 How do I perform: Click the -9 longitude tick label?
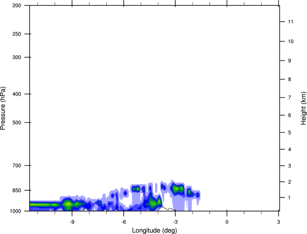tap(72, 221)
